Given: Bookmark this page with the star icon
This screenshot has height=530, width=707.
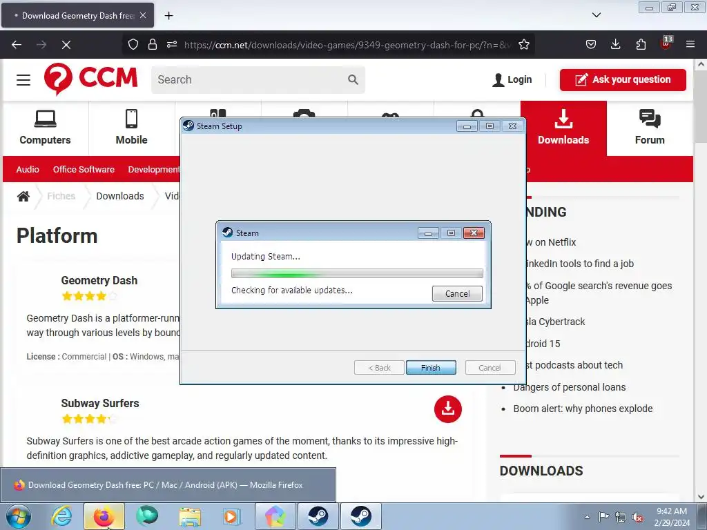Looking at the screenshot, I should 524,45.
